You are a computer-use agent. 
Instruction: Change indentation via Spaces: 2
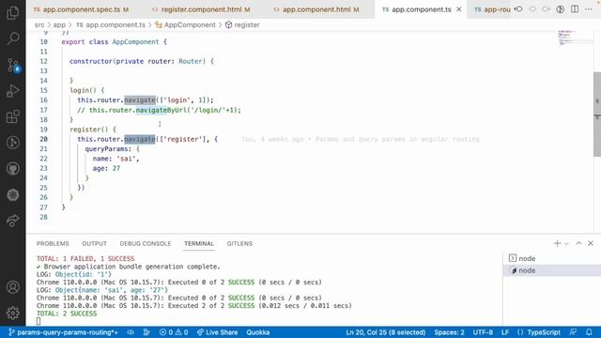tap(449, 332)
